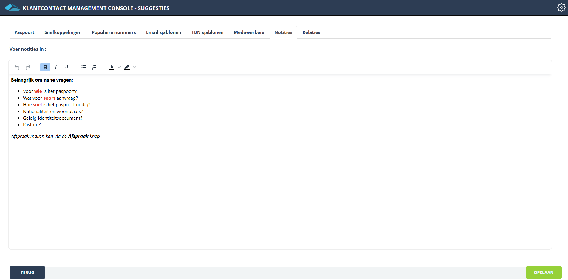Click the Undo icon in the editor toolbar
Image resolution: width=568 pixels, height=280 pixels.
pyautogui.click(x=17, y=67)
